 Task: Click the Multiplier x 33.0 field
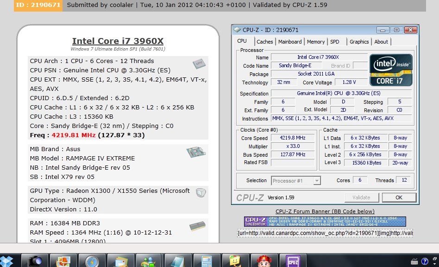[x=293, y=146]
